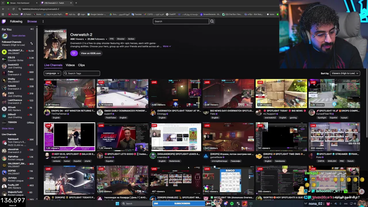Select modchi23 Just Chatting channel
The width and height of the screenshot is (368, 207).
18,66
